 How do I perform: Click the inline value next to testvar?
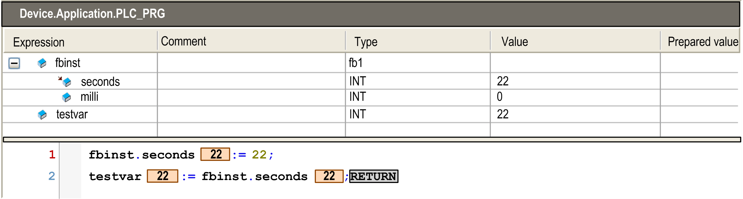pos(162,176)
